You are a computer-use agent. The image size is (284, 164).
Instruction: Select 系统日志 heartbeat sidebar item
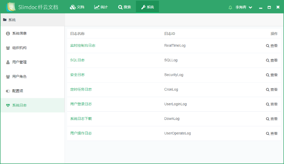pos(19,105)
